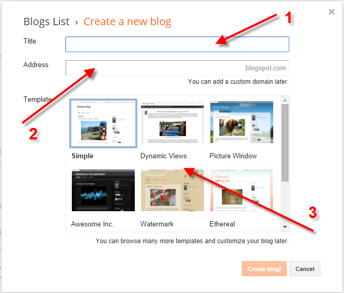This screenshot has height=293, width=344.
Task: Click into the Title text field
Action: point(177,45)
